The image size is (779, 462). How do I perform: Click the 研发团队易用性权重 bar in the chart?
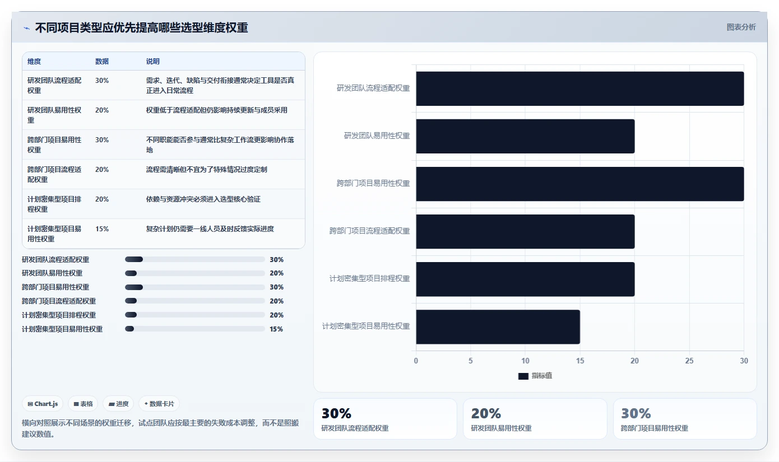(525, 136)
